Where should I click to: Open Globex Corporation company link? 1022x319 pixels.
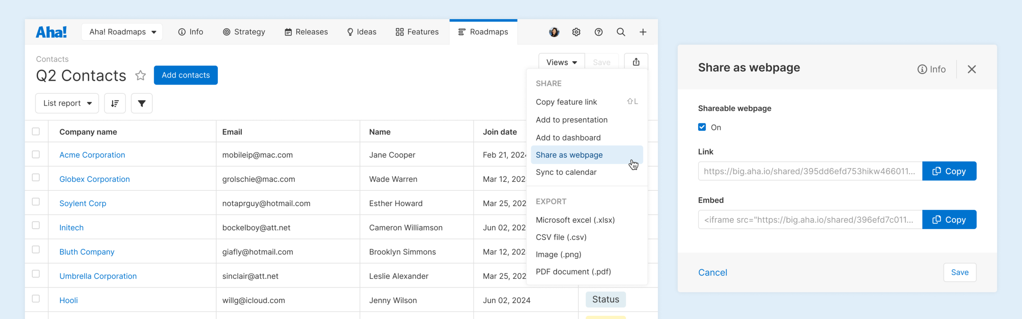pyautogui.click(x=94, y=179)
